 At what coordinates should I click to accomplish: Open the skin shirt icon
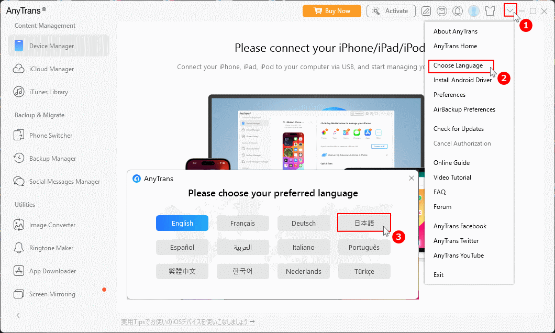[490, 11]
